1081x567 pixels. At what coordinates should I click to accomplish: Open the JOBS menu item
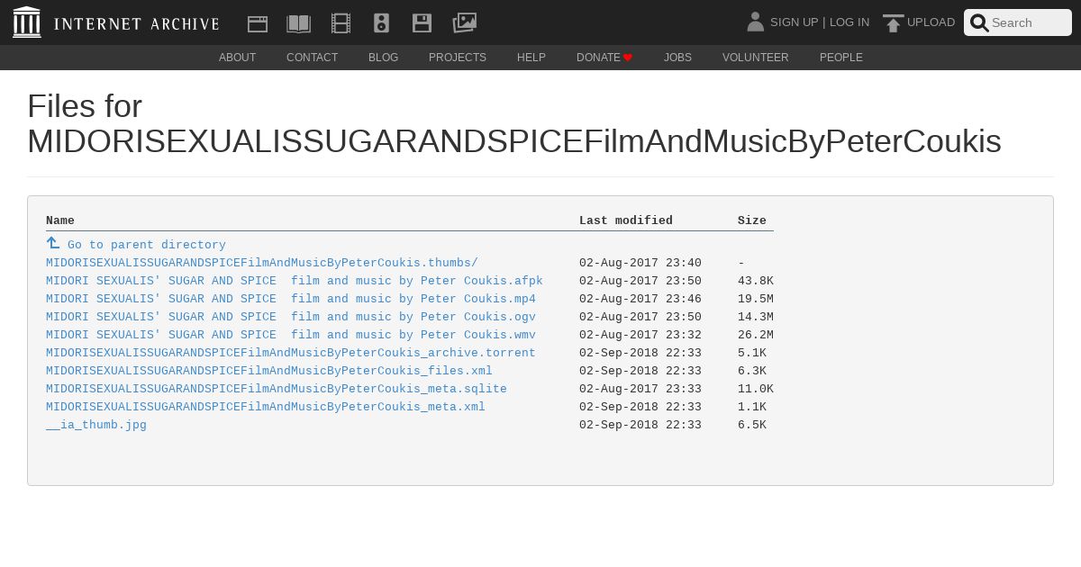(x=677, y=58)
